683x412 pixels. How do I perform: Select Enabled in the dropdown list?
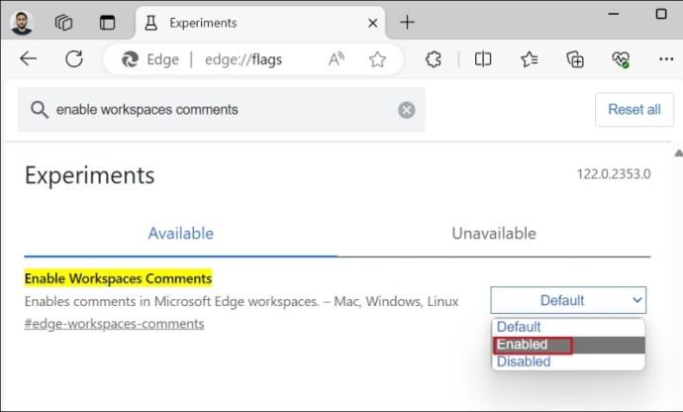[x=568, y=345]
